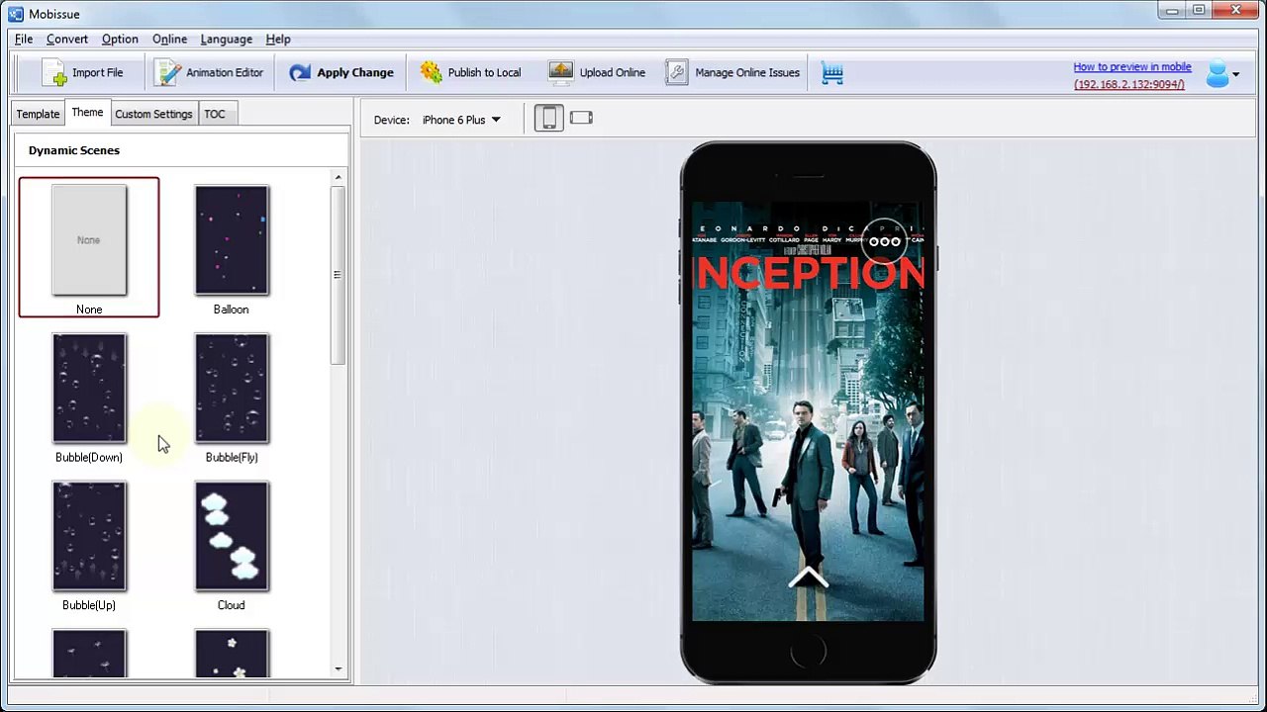
Task: Close the Mobissue window
Action: pos(1237,11)
